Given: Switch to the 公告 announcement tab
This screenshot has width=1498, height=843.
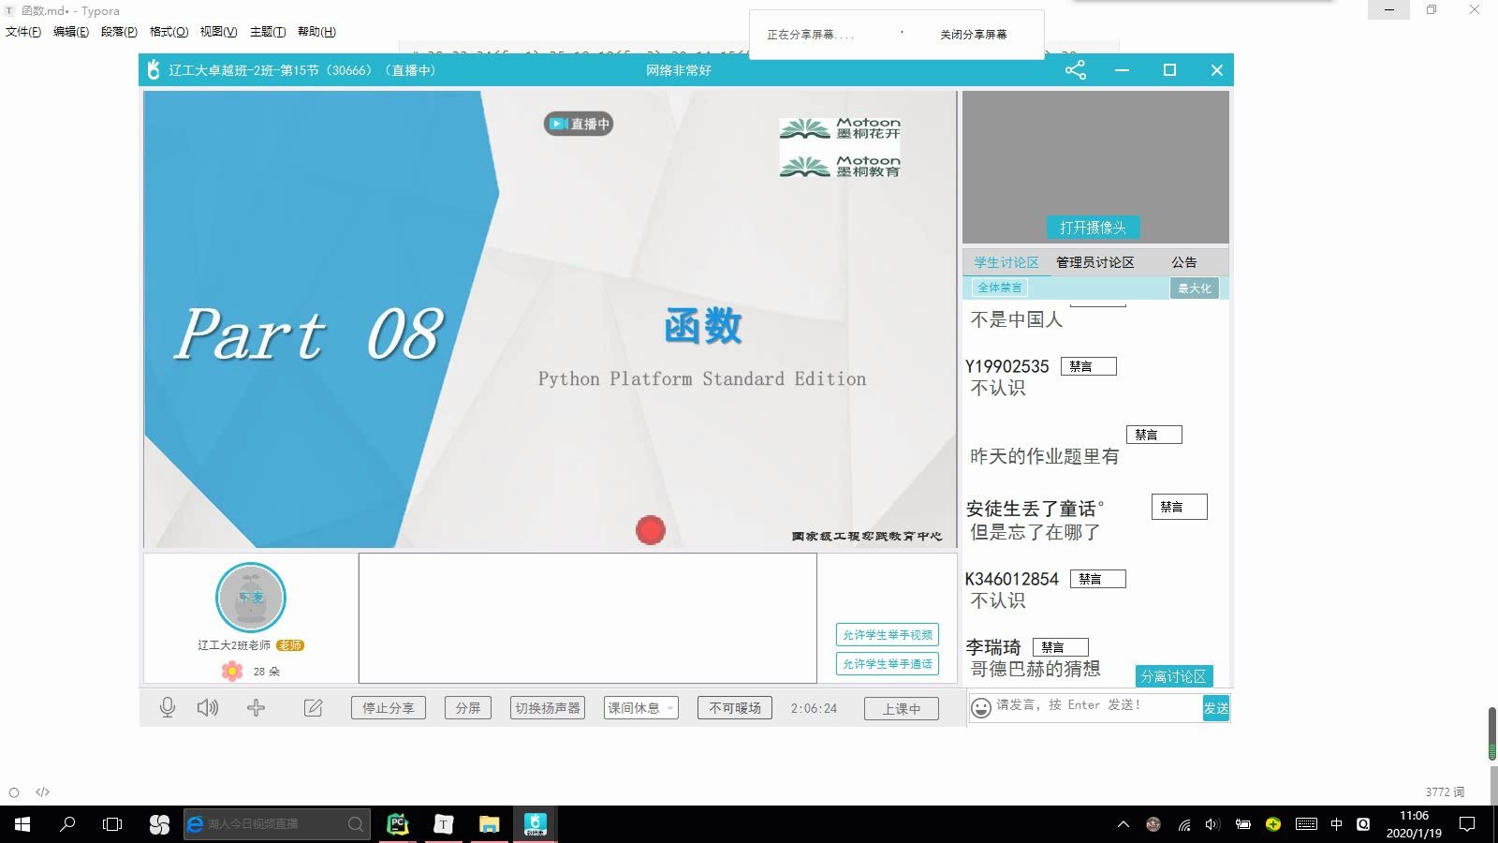Looking at the screenshot, I should click(x=1183, y=262).
